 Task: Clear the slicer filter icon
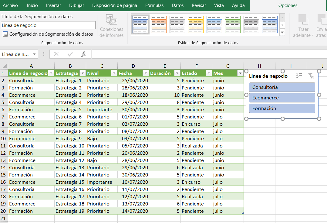pos(311,76)
